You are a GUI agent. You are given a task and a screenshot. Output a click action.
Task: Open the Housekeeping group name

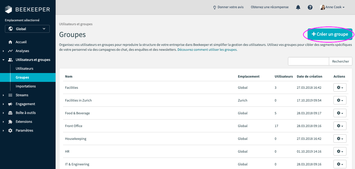pos(76,139)
